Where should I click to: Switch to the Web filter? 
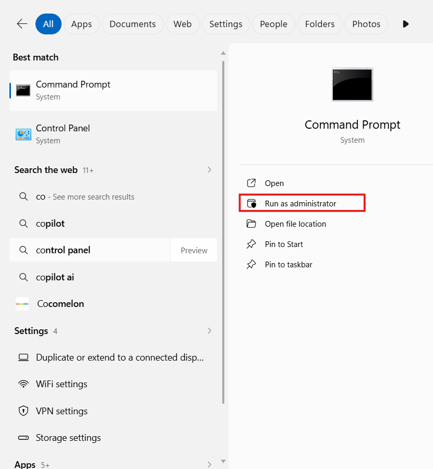tap(183, 24)
